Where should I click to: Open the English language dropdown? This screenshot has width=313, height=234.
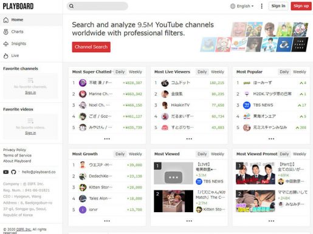pyautogui.click(x=242, y=6)
